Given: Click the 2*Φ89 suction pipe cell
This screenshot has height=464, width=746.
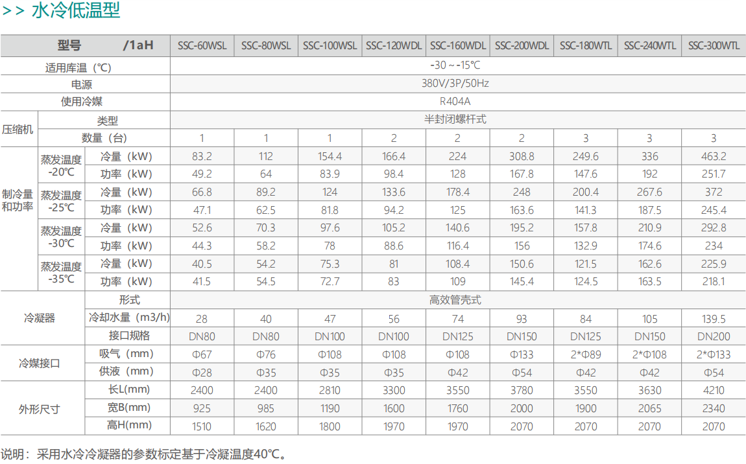Looking at the screenshot, I should (586, 354).
